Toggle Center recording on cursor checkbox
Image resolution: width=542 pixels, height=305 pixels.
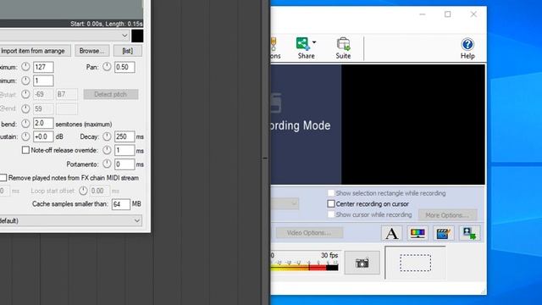(x=331, y=203)
